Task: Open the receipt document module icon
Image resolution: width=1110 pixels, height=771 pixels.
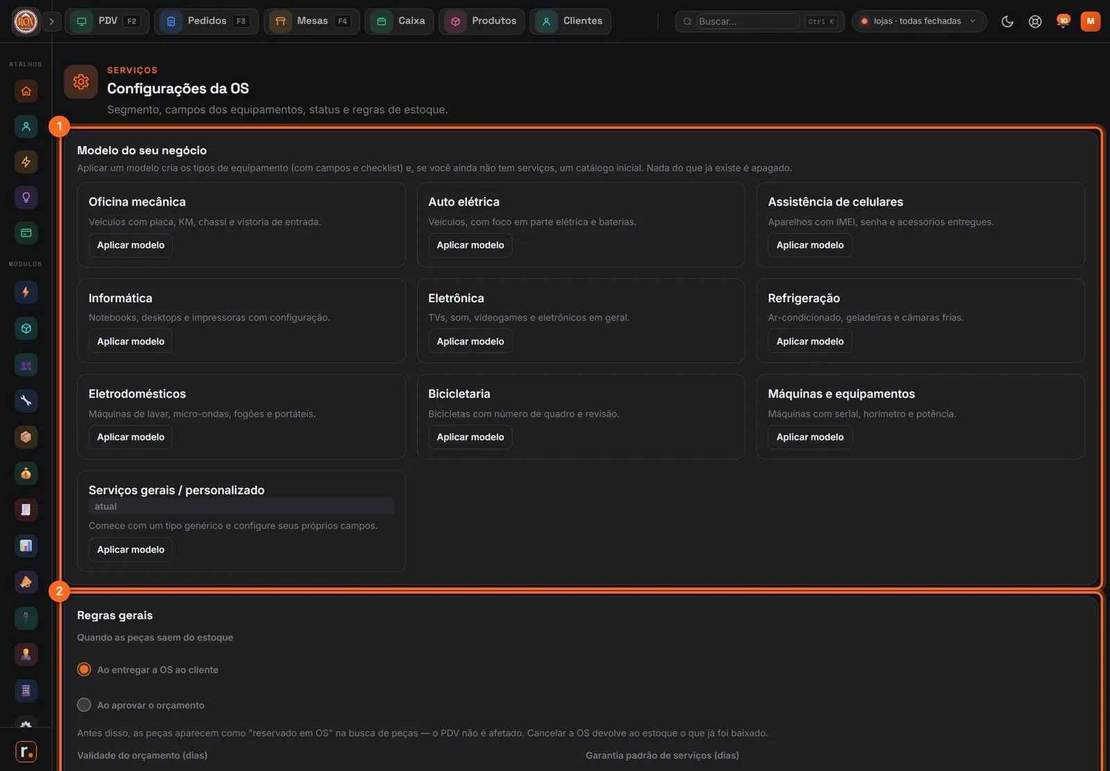Action: tap(26, 510)
